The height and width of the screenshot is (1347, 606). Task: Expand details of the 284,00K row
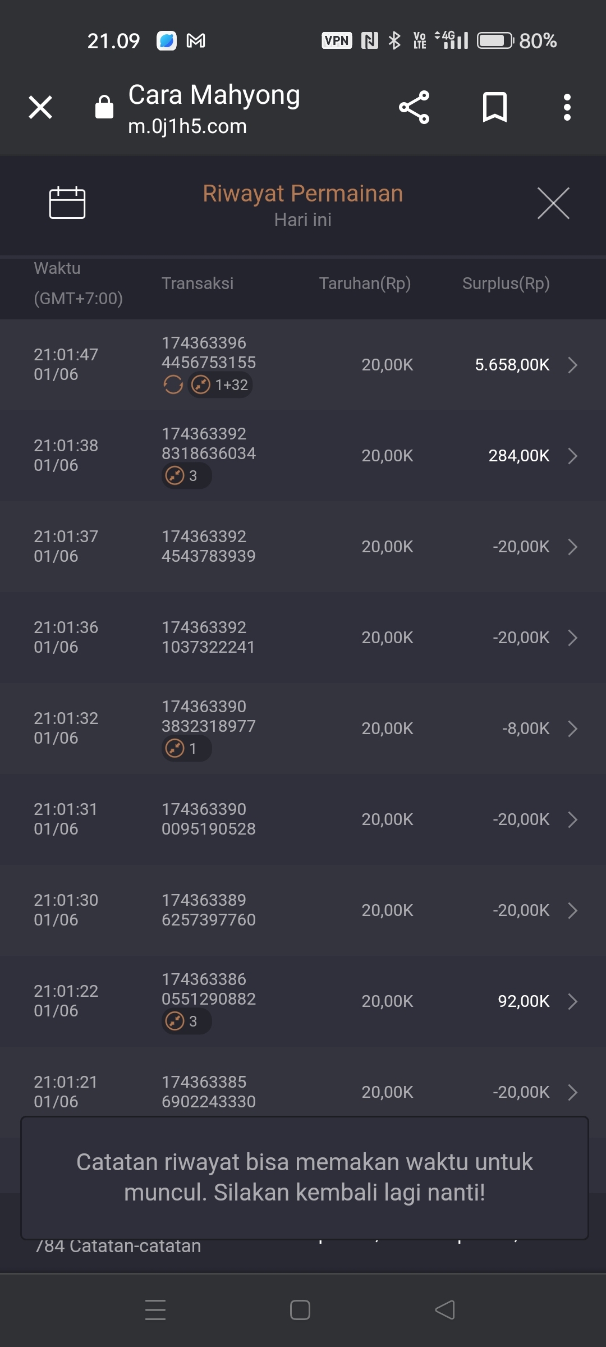pyautogui.click(x=572, y=456)
